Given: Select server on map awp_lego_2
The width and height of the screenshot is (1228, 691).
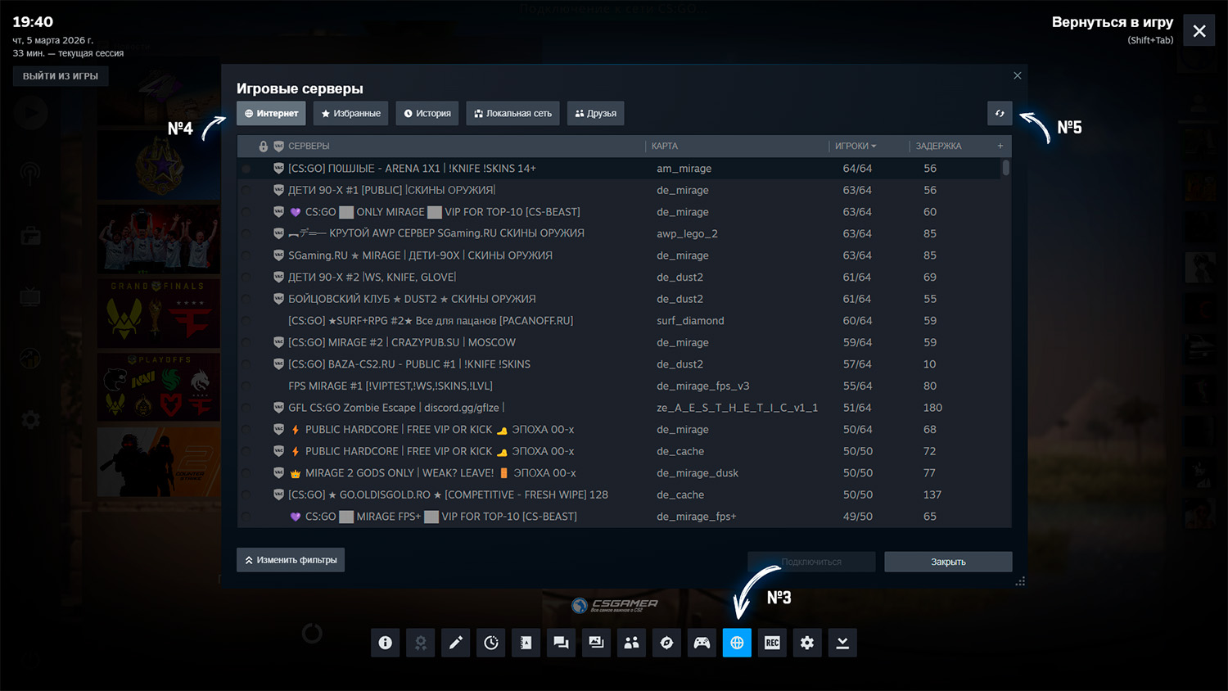Looking at the screenshot, I should (619, 233).
